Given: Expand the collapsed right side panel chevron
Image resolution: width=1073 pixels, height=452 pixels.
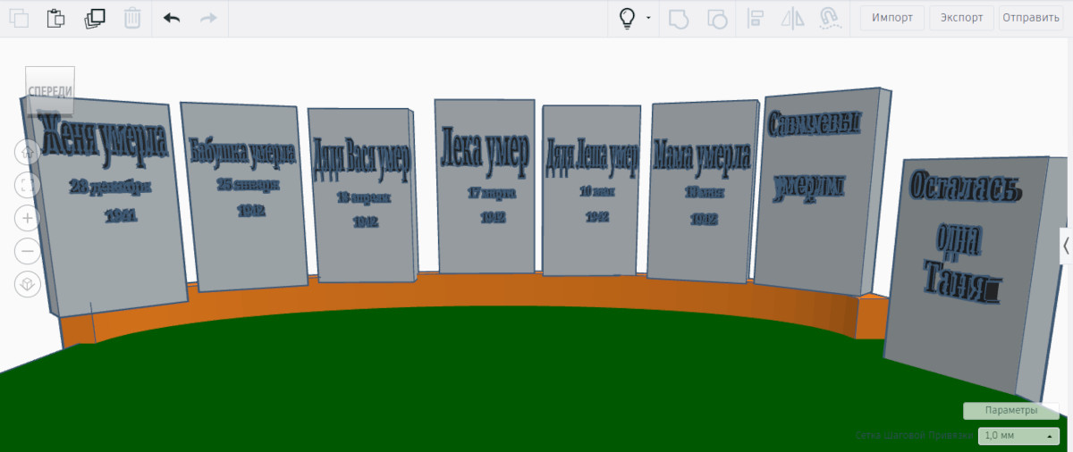Looking at the screenshot, I should [x=1066, y=246].
